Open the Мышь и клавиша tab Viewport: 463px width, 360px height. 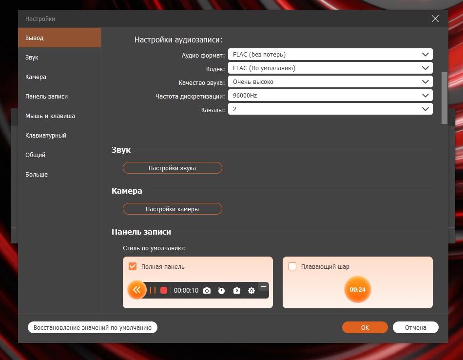[50, 116]
